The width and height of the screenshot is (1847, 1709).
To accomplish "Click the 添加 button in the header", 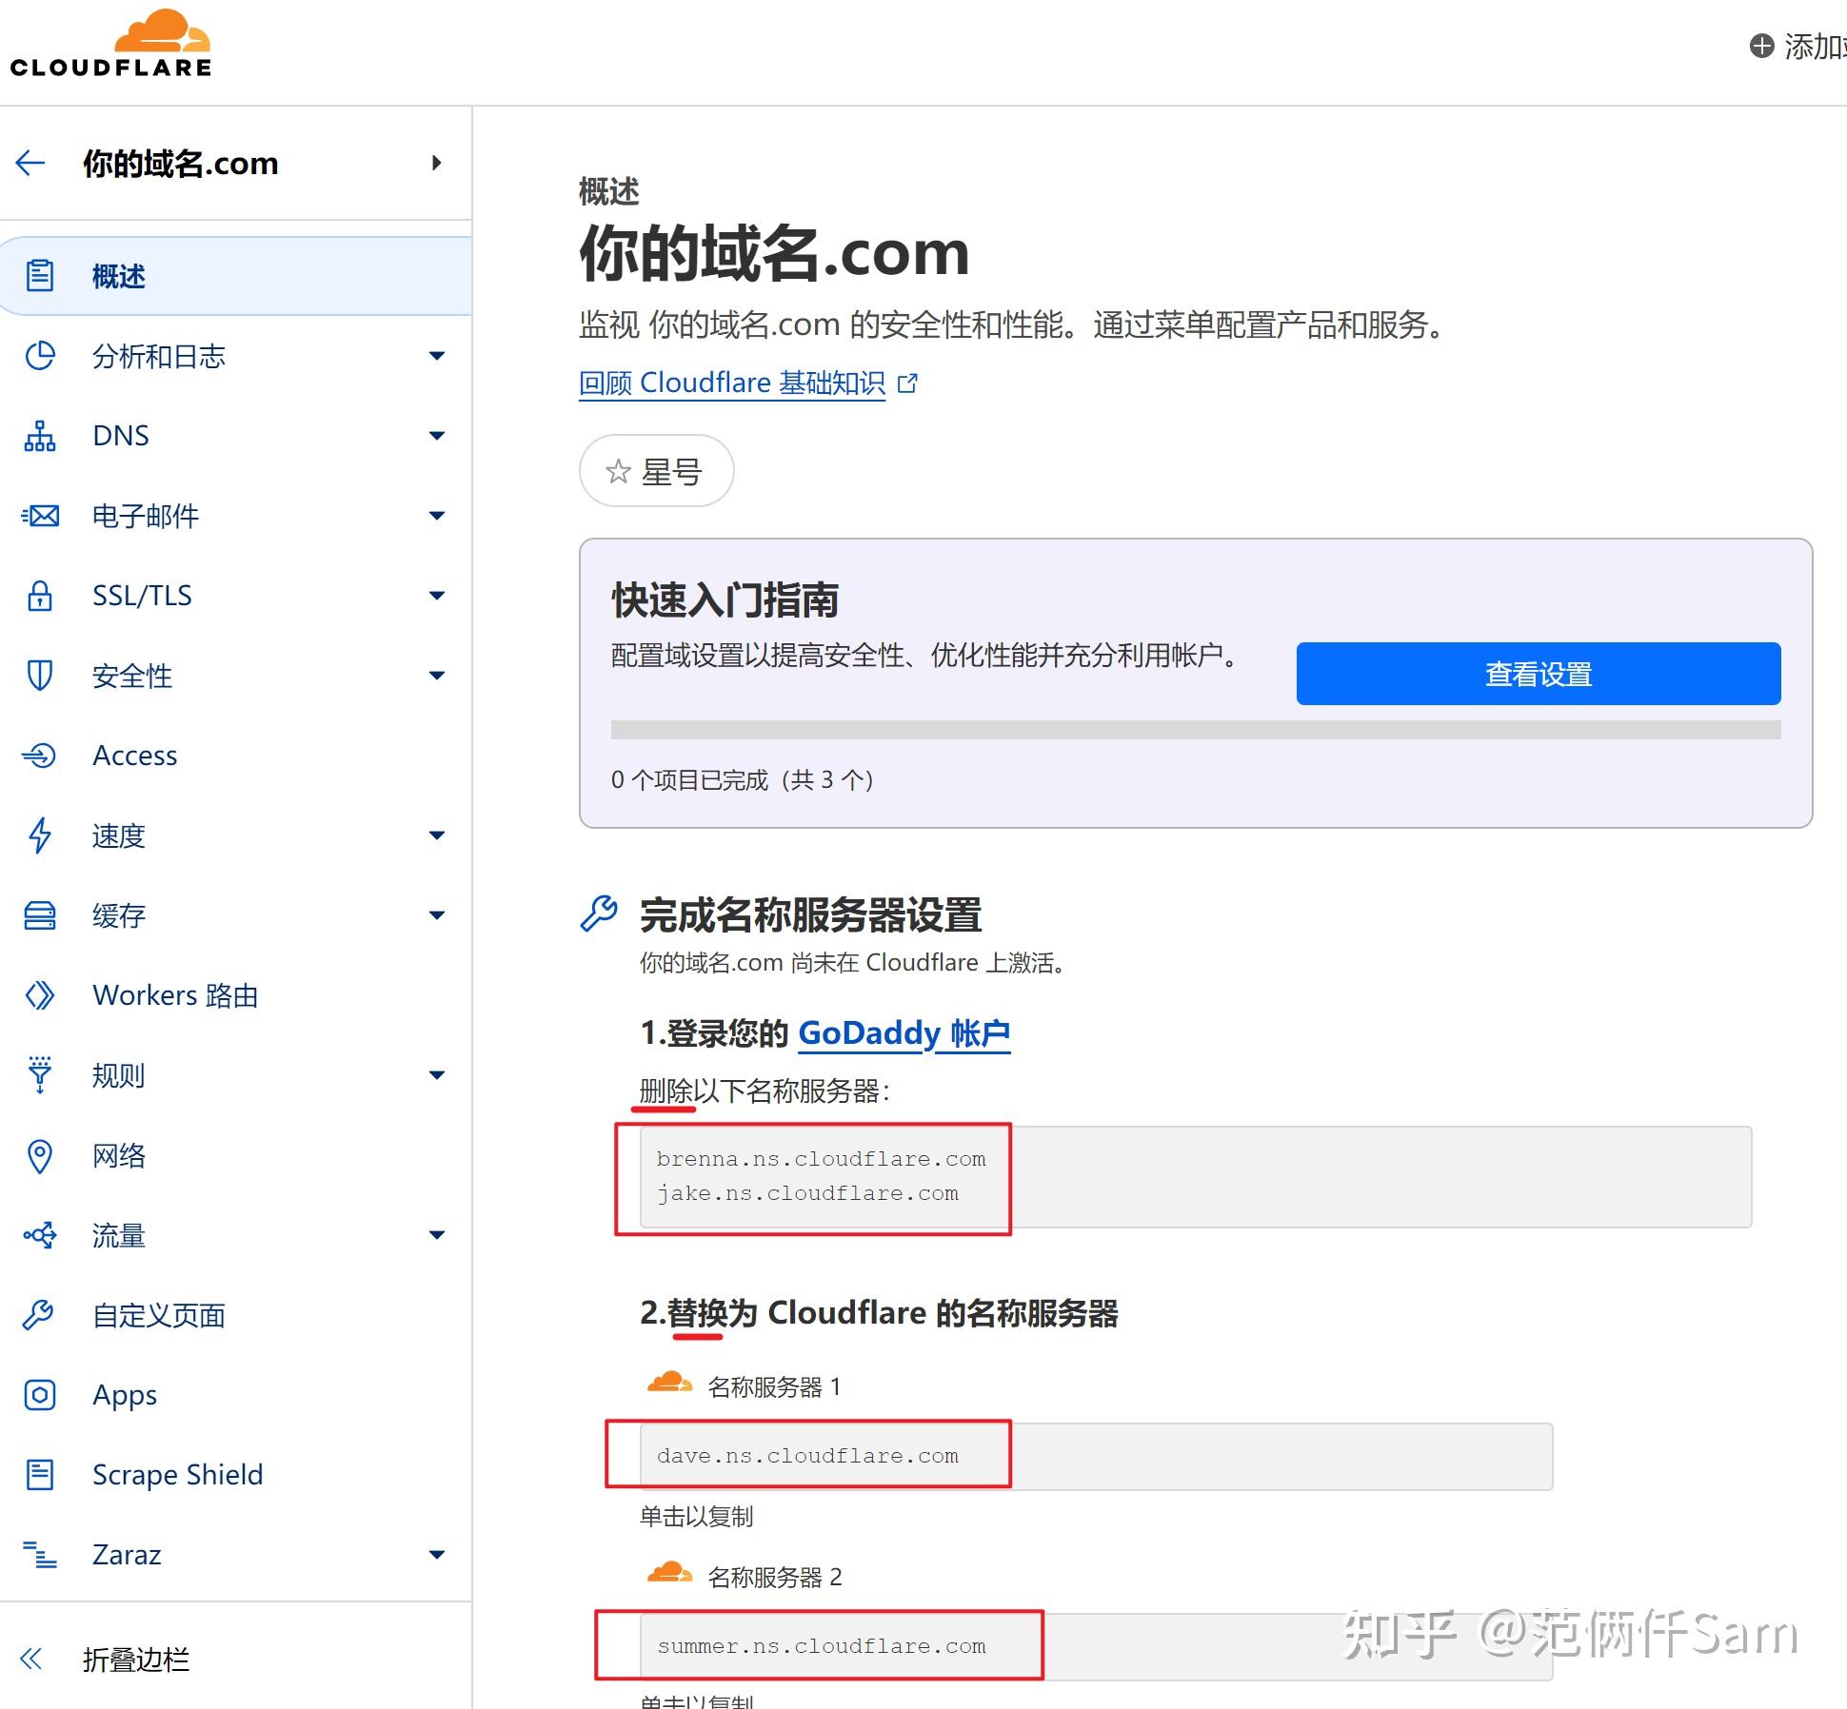I will (1798, 46).
